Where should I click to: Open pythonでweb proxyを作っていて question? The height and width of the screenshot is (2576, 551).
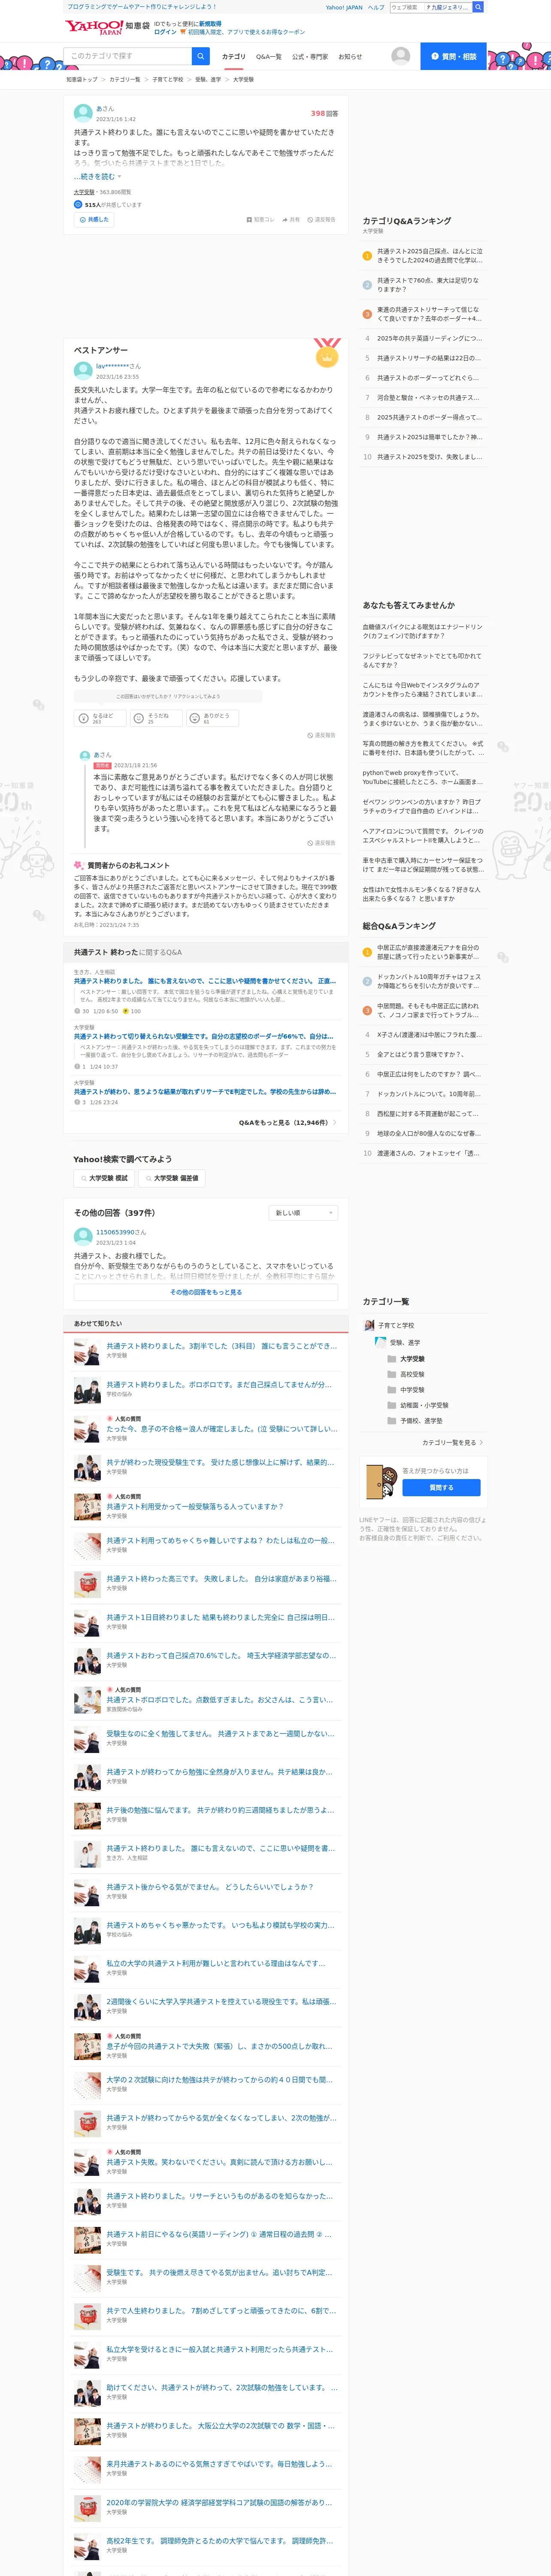tap(423, 777)
